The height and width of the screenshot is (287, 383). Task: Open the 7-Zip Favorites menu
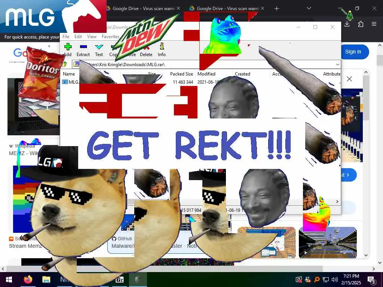pos(110,36)
